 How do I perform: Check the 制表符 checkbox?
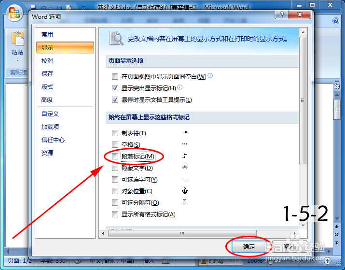[115, 133]
